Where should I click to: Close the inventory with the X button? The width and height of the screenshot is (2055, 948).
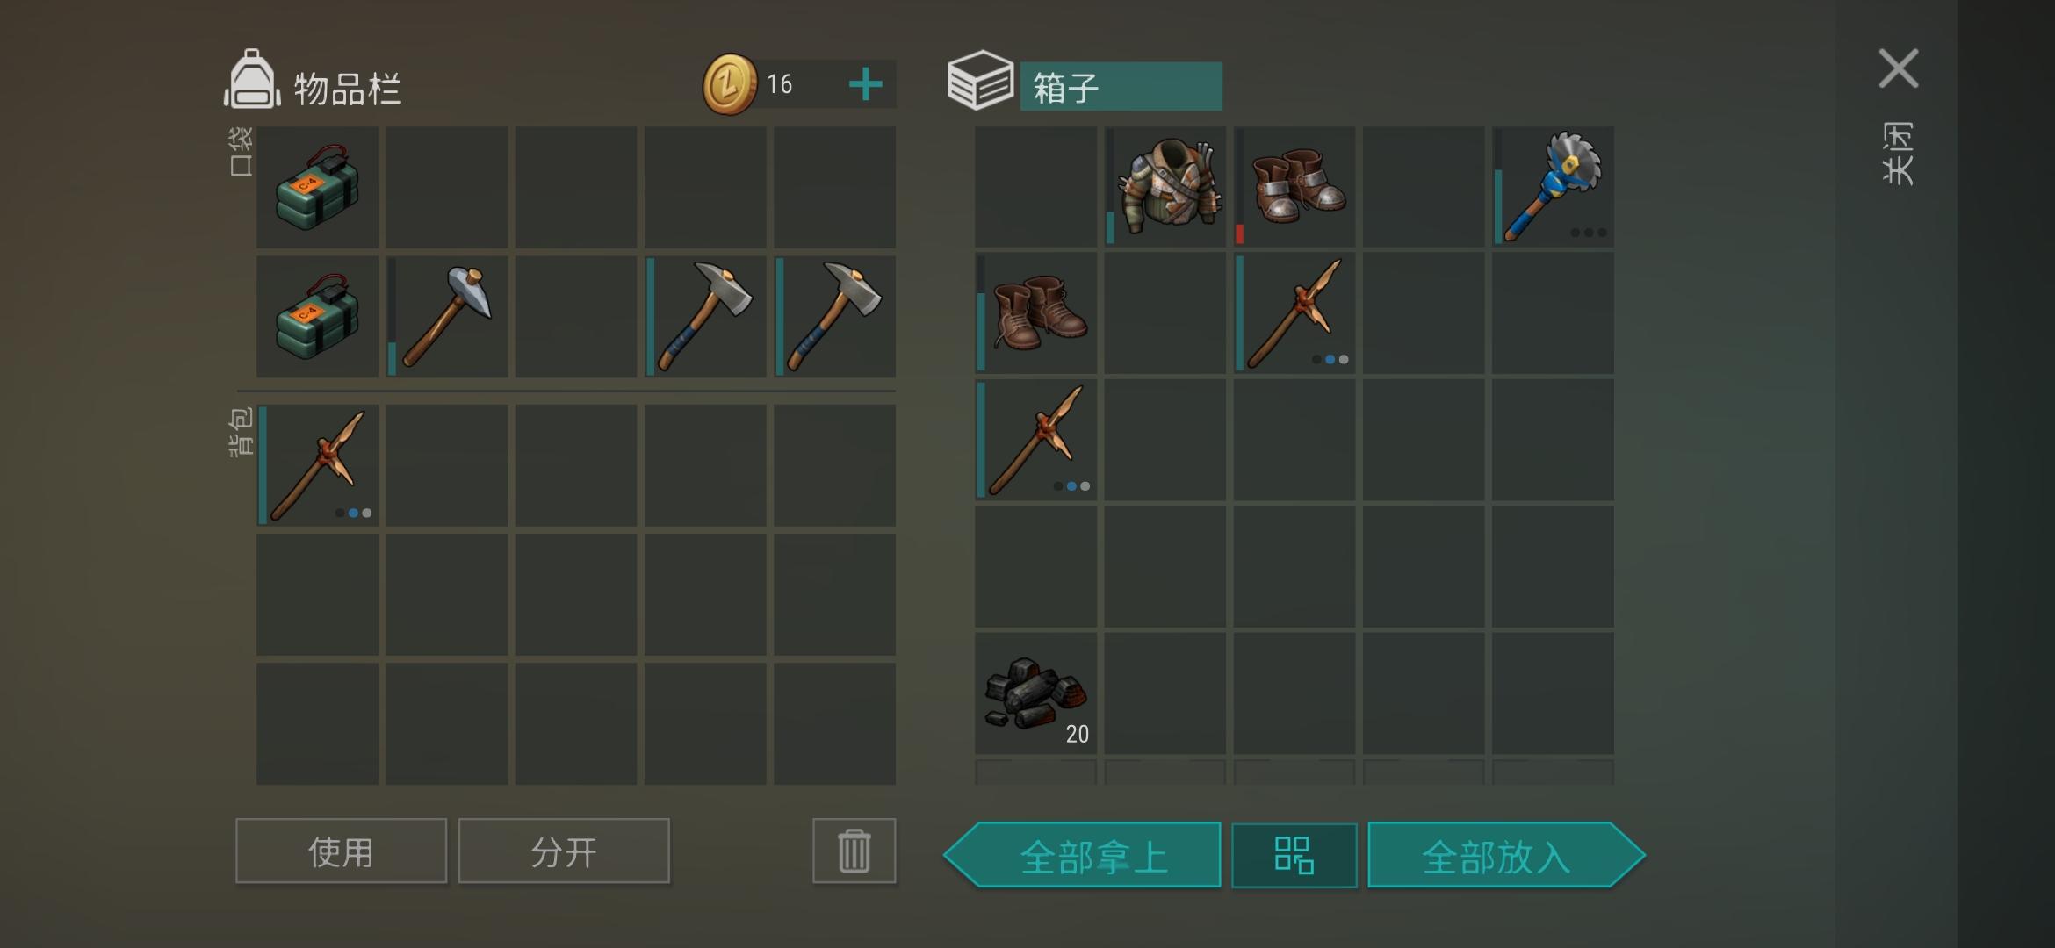[x=1899, y=68]
